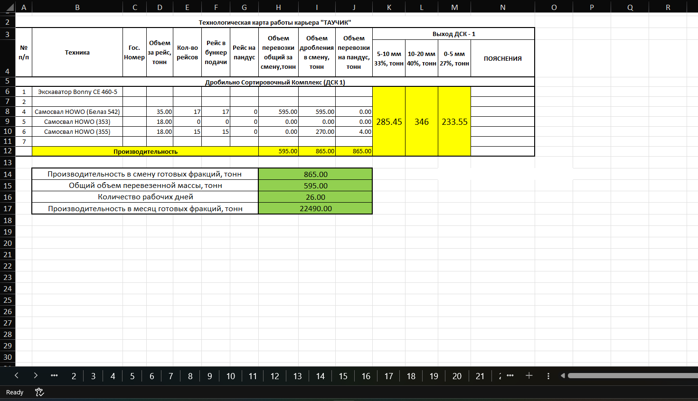
Task: Open sheet tab 21
Action: (480, 376)
